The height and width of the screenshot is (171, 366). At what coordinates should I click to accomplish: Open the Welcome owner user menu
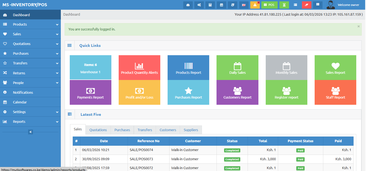(348, 5)
